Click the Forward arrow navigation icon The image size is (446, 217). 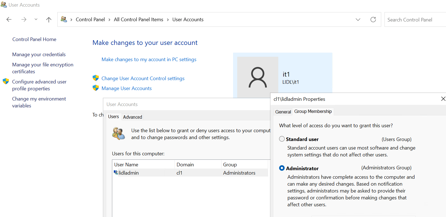[24, 20]
